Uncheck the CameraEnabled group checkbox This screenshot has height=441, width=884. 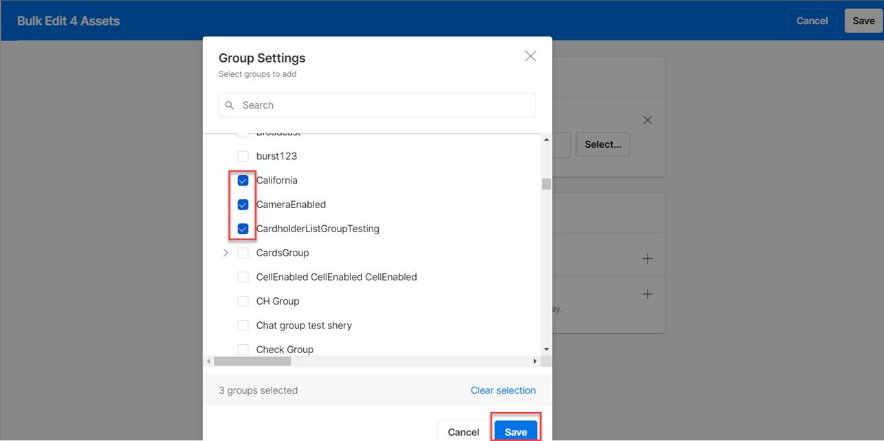[243, 205]
